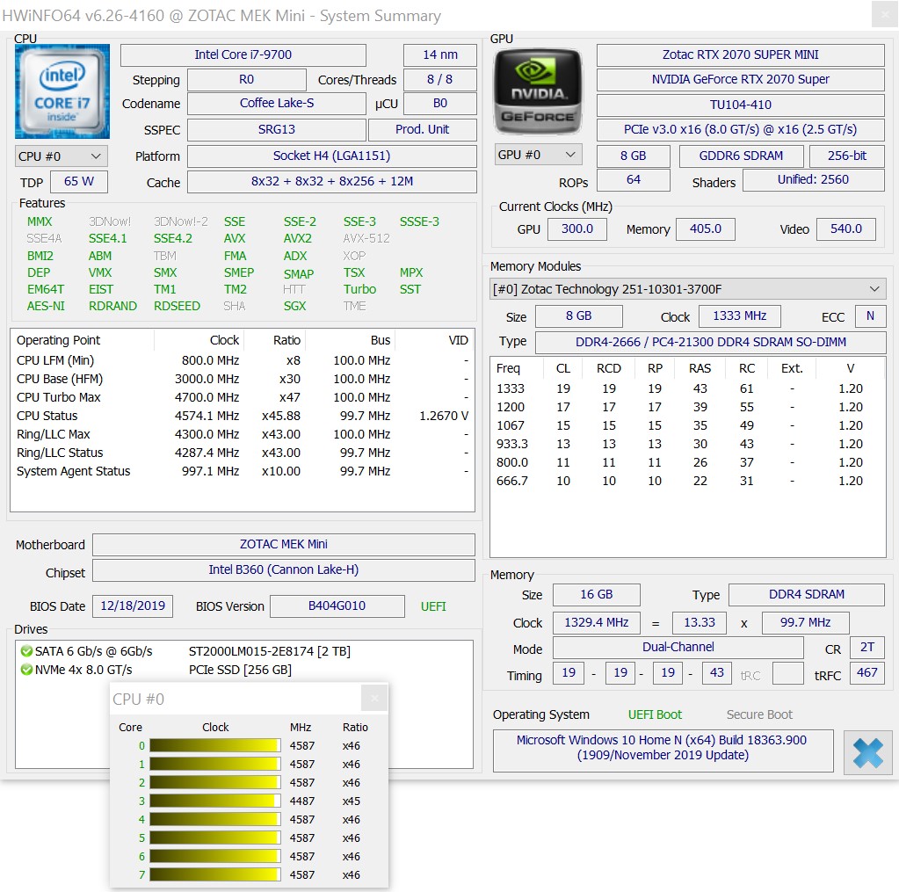The height and width of the screenshot is (892, 899).
Task: Close the System Summary window
Action: (884, 14)
